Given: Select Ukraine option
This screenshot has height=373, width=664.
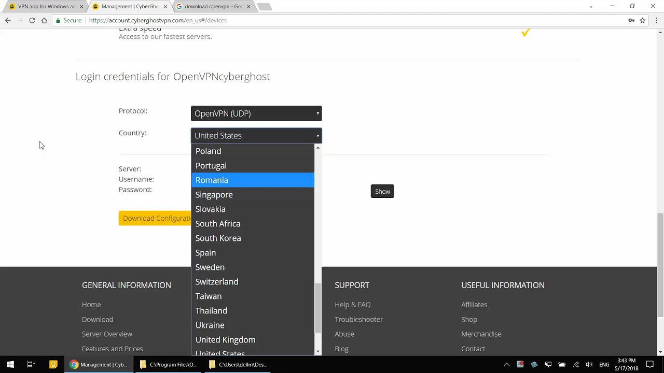Looking at the screenshot, I should click(x=253, y=325).
